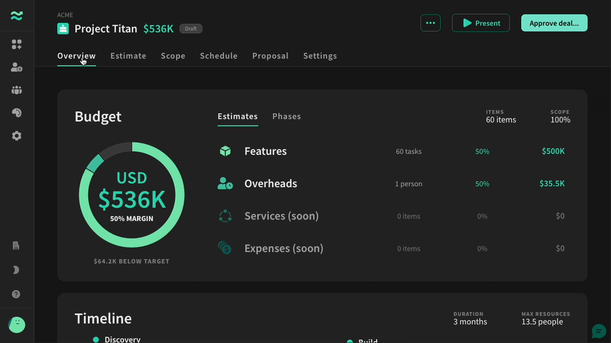Click the Overheads person-clock icon

[x=225, y=183]
